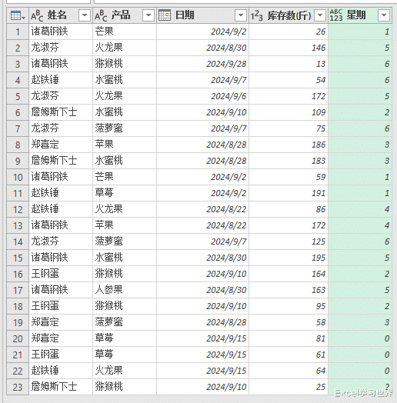Select row number 1
397x403 pixels.
pos(18,32)
